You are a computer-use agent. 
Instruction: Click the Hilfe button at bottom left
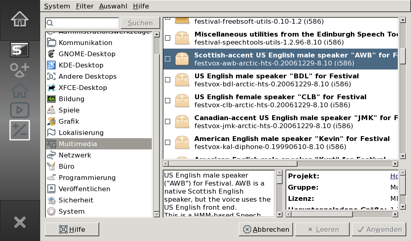coord(72,229)
